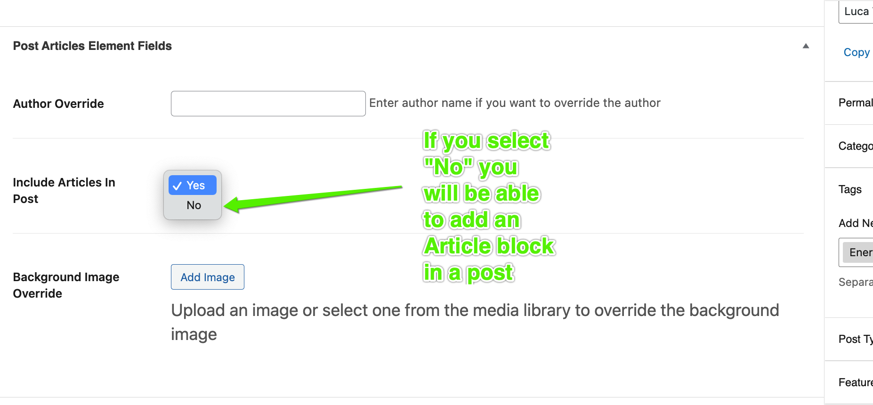
Task: Select the Yes option in dropdown
Action: [193, 185]
